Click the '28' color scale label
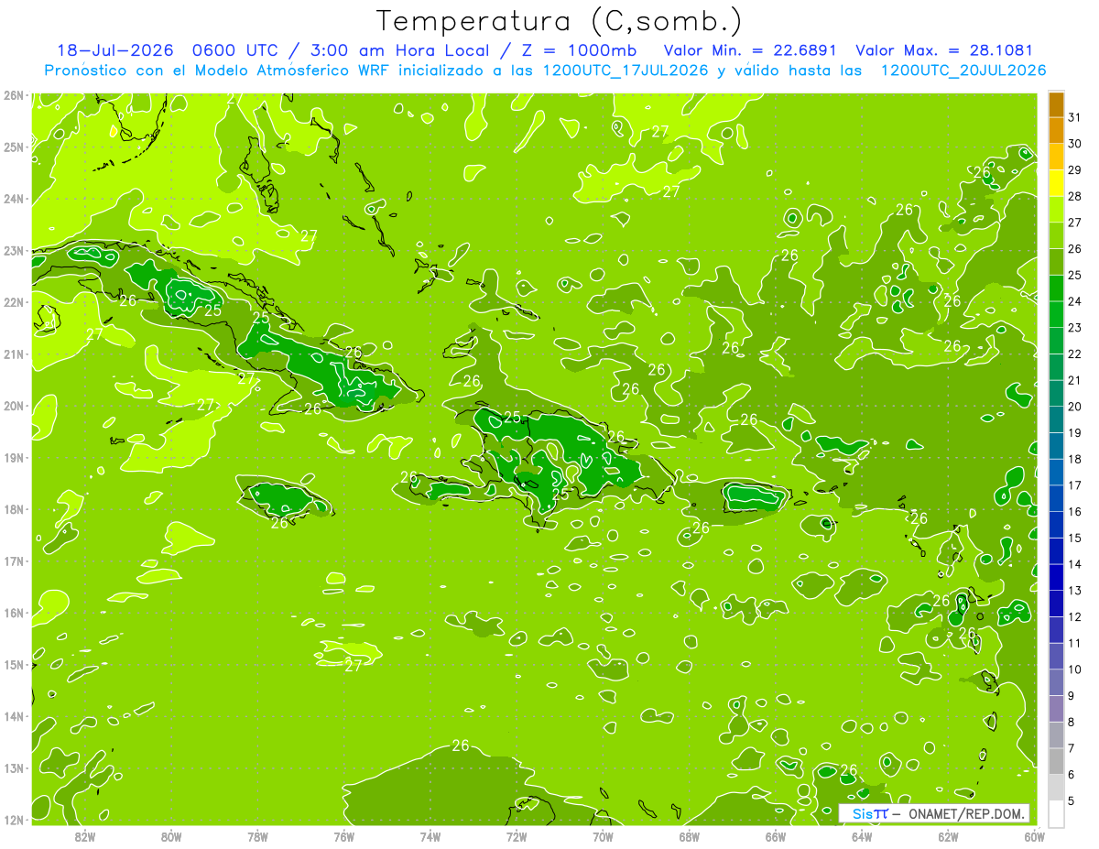Viewport: 1099px width, 849px height. (x=1075, y=196)
